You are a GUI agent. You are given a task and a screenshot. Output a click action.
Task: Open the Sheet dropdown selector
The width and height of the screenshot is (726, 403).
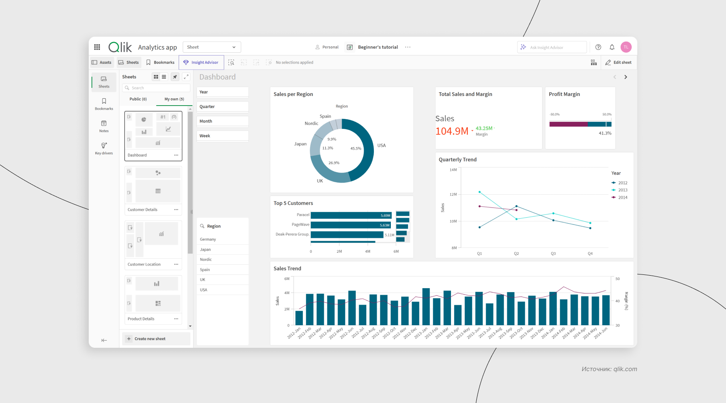(212, 47)
